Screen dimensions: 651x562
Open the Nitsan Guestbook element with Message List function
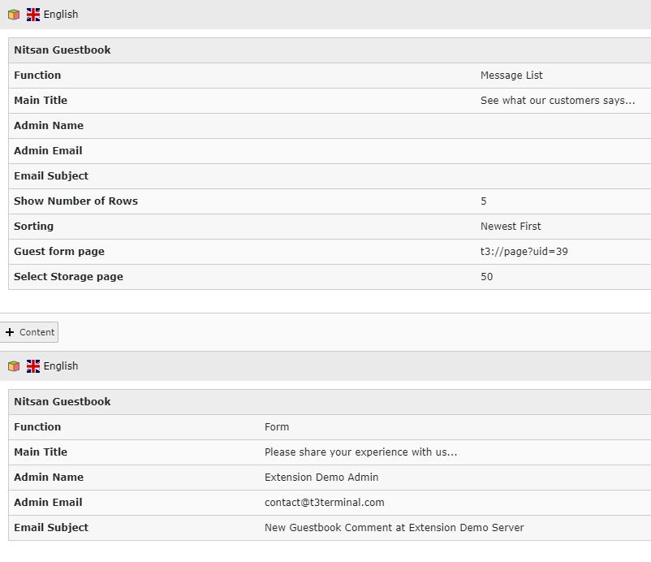point(63,50)
